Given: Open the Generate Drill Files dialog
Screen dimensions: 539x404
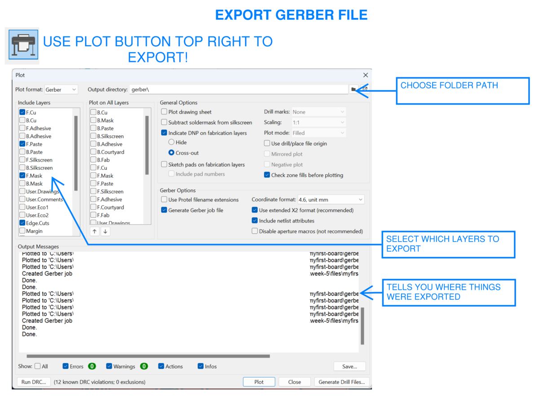Looking at the screenshot, I should coord(341,382).
